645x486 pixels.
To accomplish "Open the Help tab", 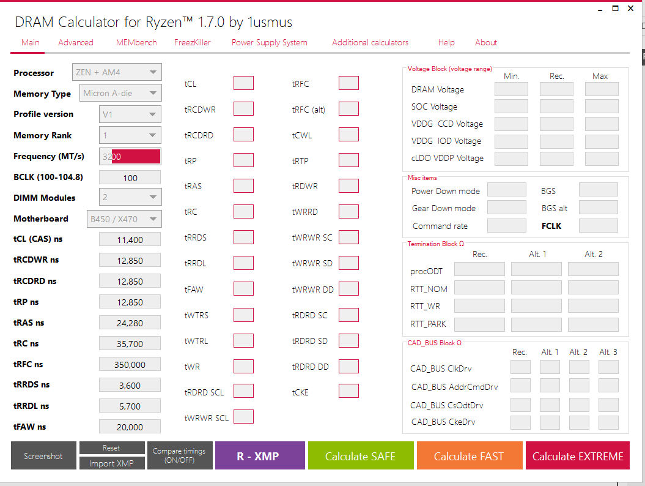I will 446,42.
